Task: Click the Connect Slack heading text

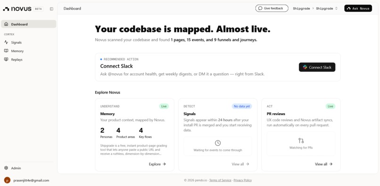Action: [x=116, y=66]
